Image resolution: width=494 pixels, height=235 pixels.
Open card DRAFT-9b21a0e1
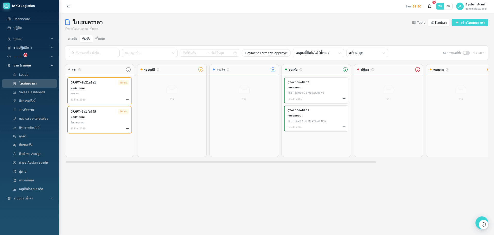point(100,91)
